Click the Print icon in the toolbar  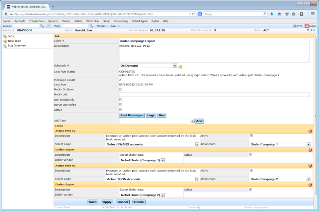[x=294, y=26]
